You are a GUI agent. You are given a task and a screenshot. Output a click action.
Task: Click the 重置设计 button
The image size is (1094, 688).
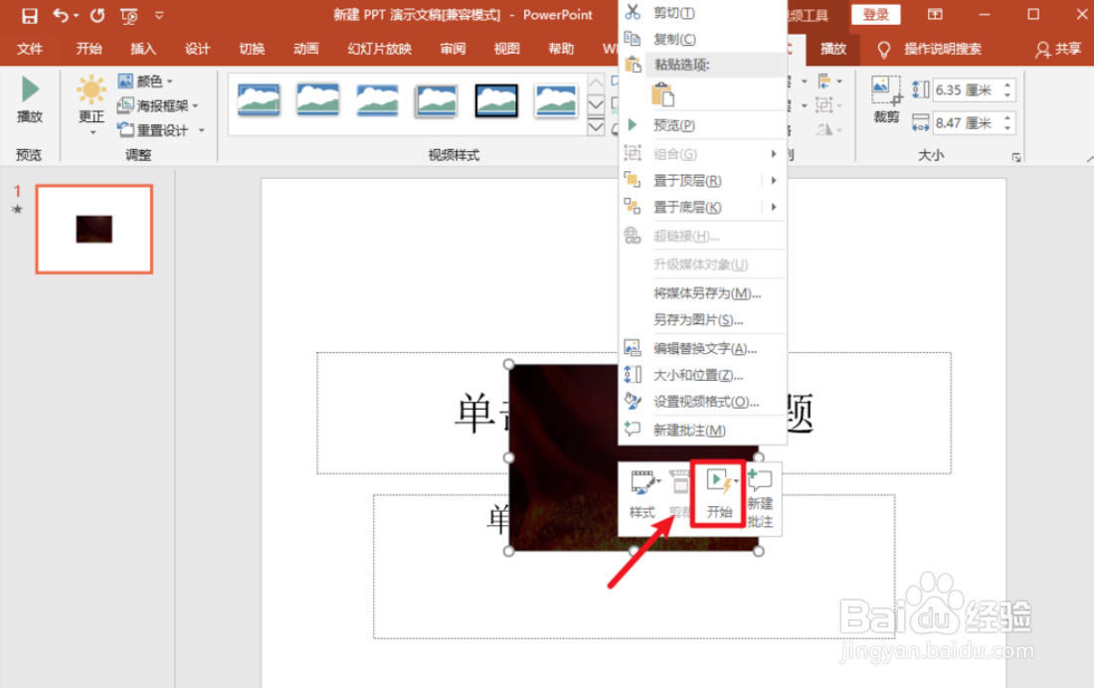[161, 130]
